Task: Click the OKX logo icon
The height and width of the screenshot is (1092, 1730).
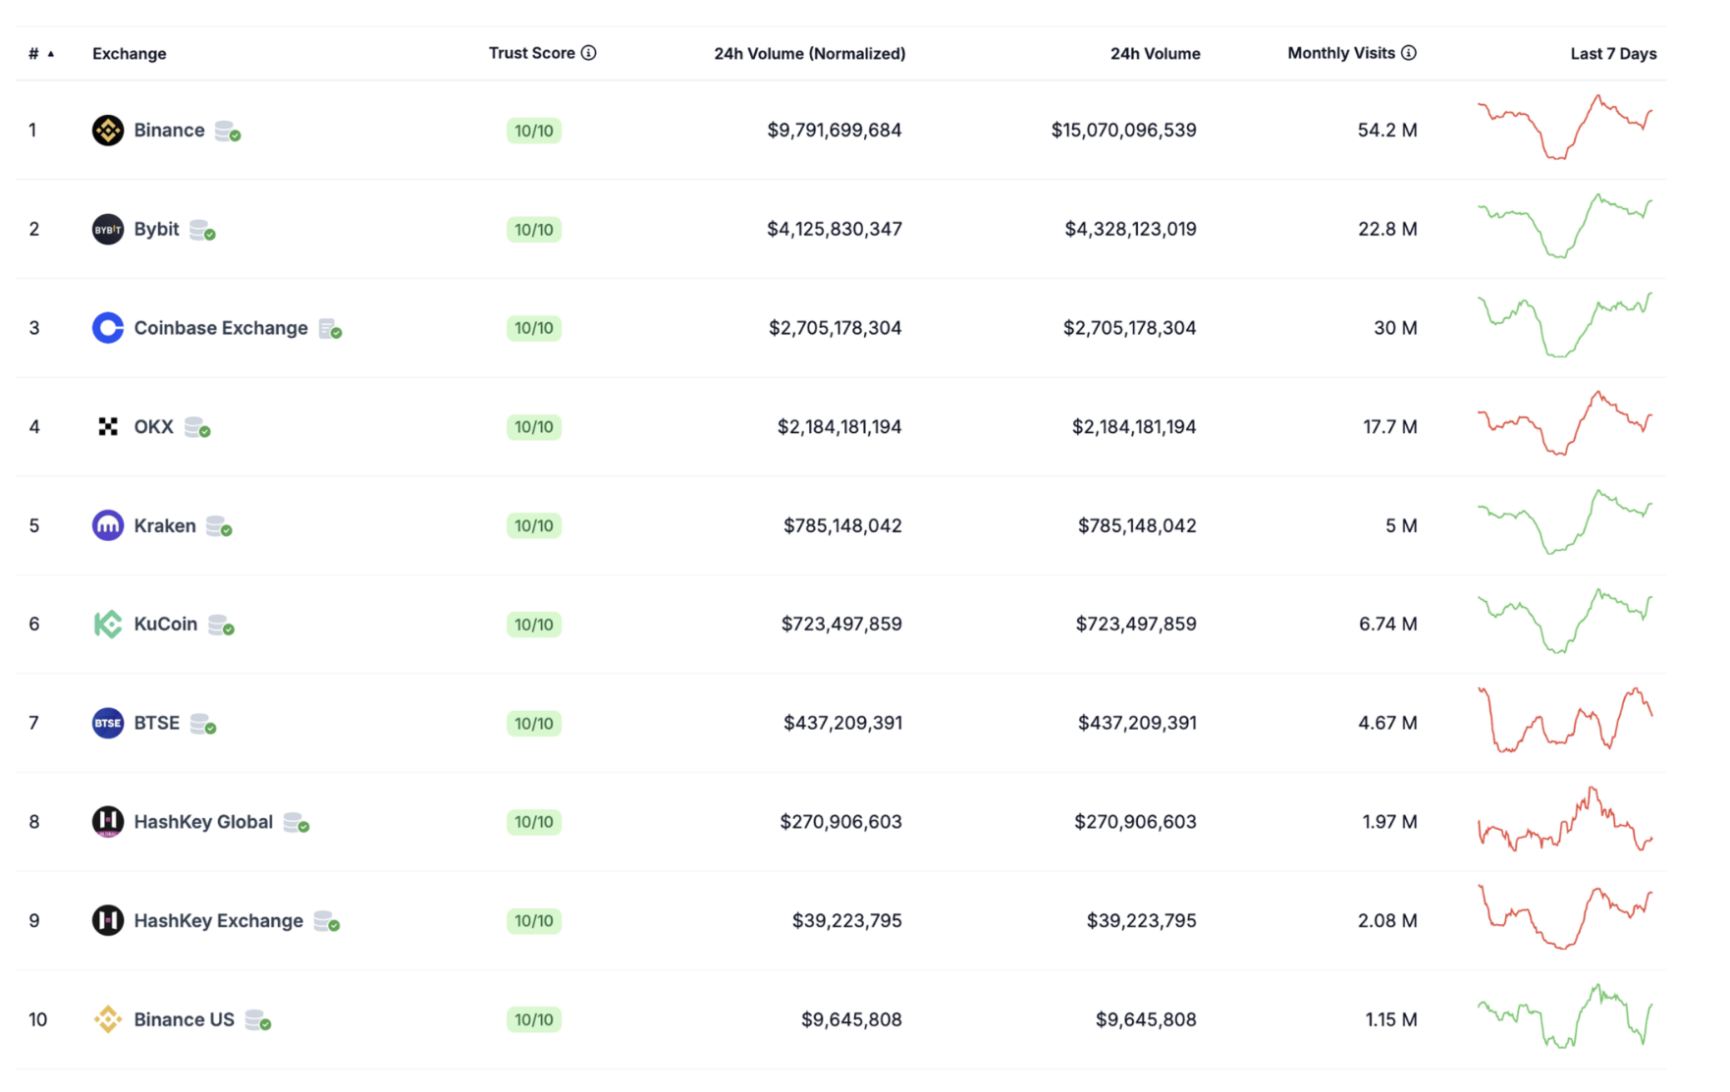Action: 107,427
